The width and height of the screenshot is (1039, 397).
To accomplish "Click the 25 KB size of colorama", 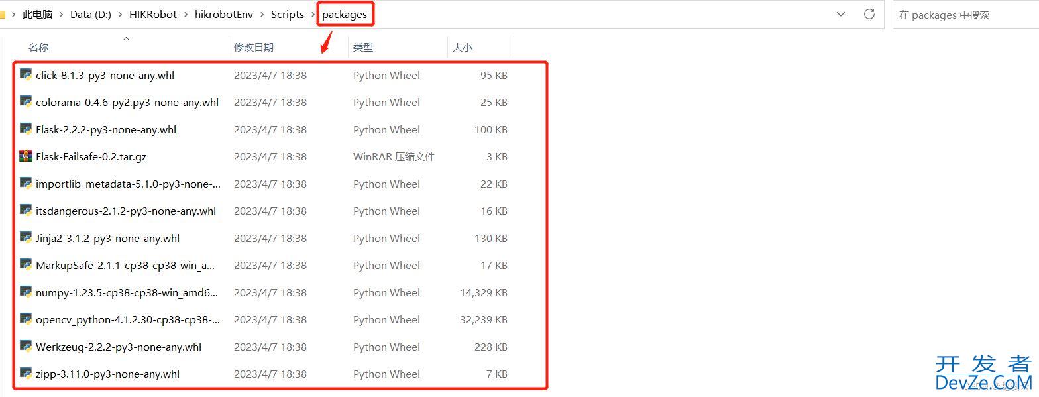I will point(494,102).
